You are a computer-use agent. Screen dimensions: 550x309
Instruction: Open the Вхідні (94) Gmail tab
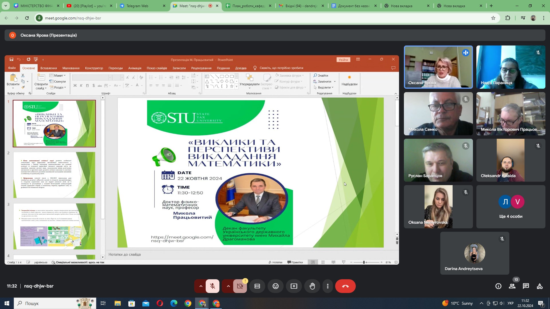pyautogui.click(x=301, y=6)
